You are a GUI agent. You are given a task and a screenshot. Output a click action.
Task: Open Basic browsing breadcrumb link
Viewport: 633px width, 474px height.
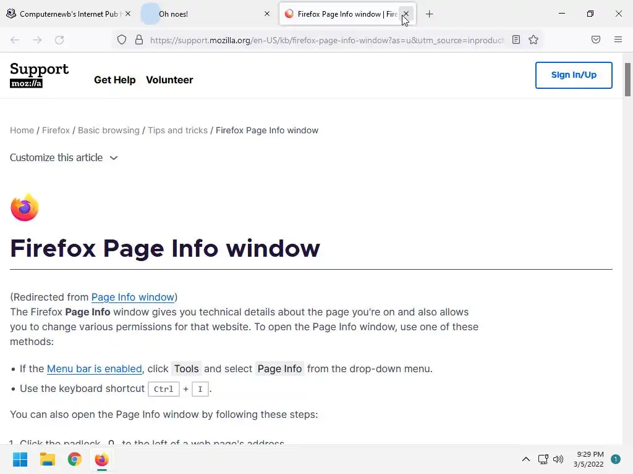click(109, 130)
